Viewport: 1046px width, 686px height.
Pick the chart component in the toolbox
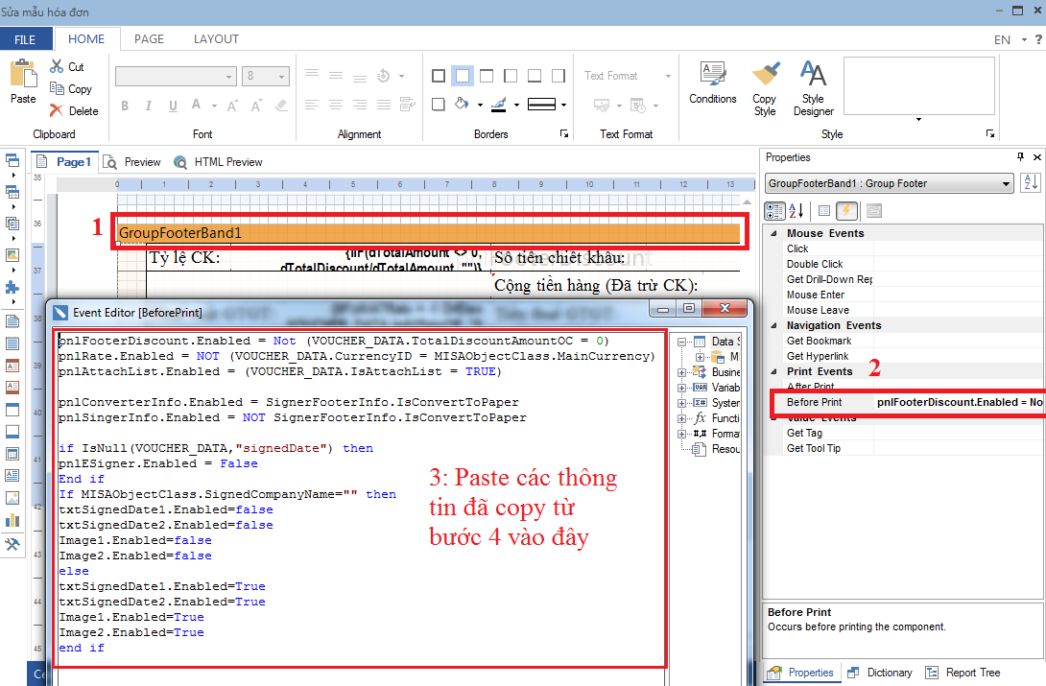click(x=12, y=520)
